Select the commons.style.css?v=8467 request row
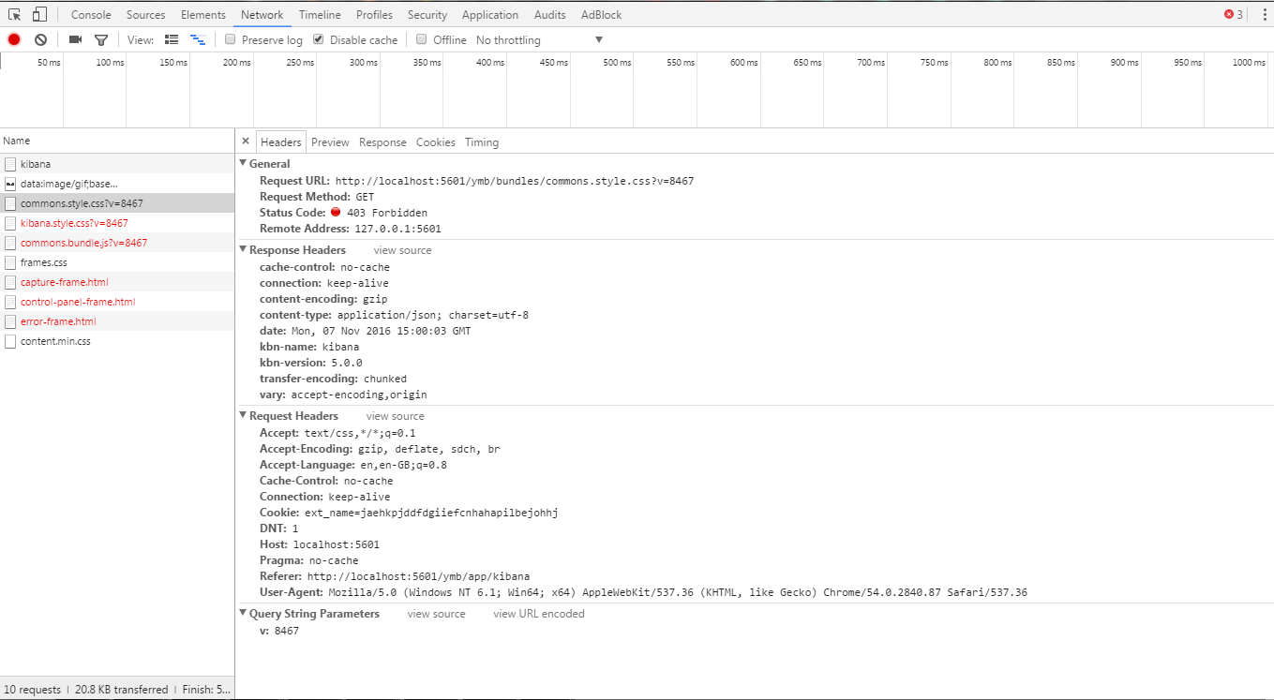The width and height of the screenshot is (1274, 700). pyautogui.click(x=117, y=203)
